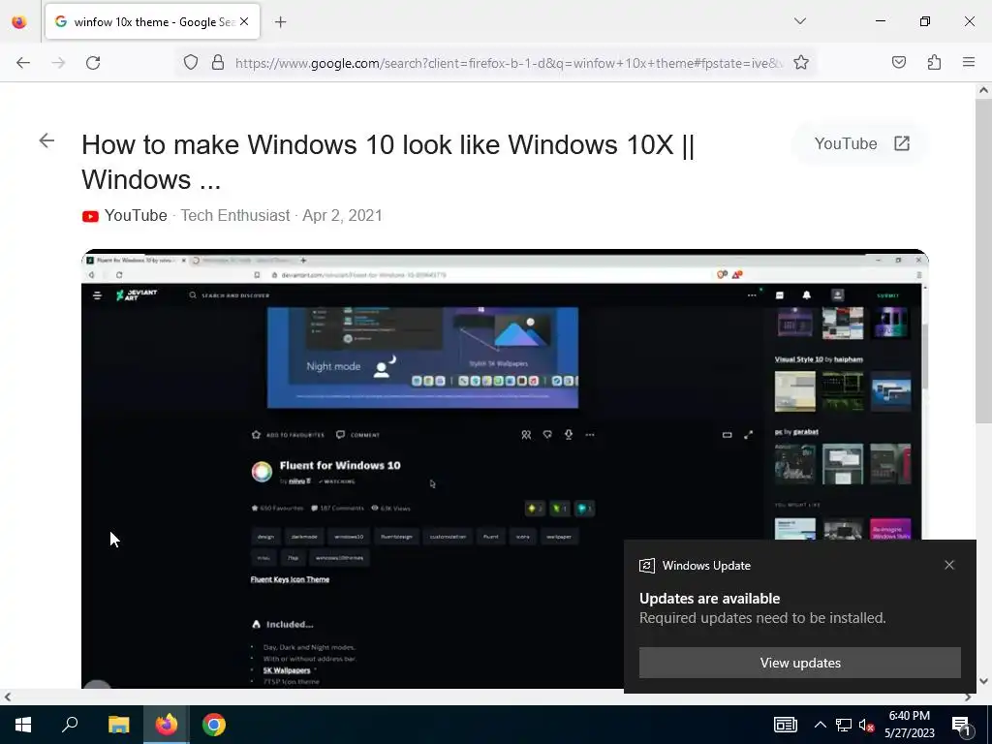Open a new tab with plus
Viewport: 992px width, 744px height.
(x=280, y=22)
